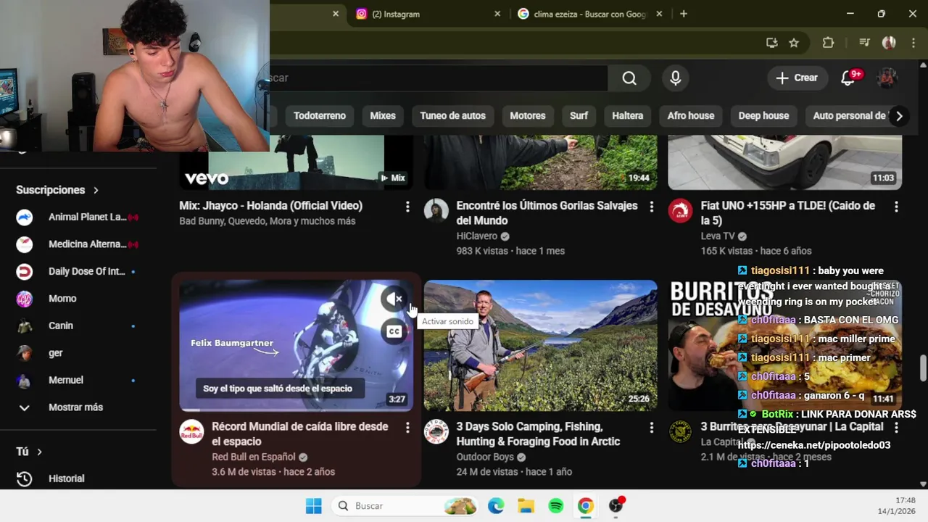The image size is (928, 522).
Task: Expand the Tú section
Action: (29, 452)
